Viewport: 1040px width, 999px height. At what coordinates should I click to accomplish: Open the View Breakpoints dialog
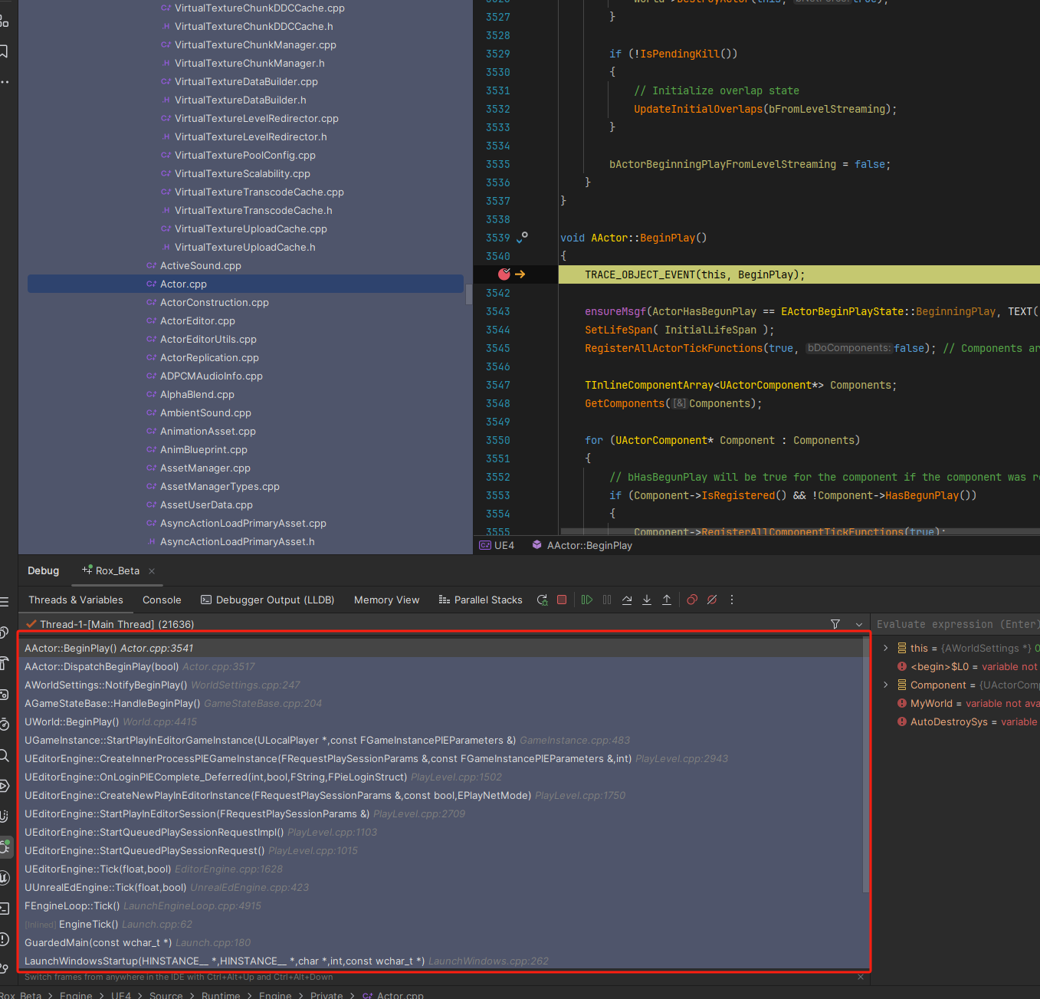click(692, 600)
